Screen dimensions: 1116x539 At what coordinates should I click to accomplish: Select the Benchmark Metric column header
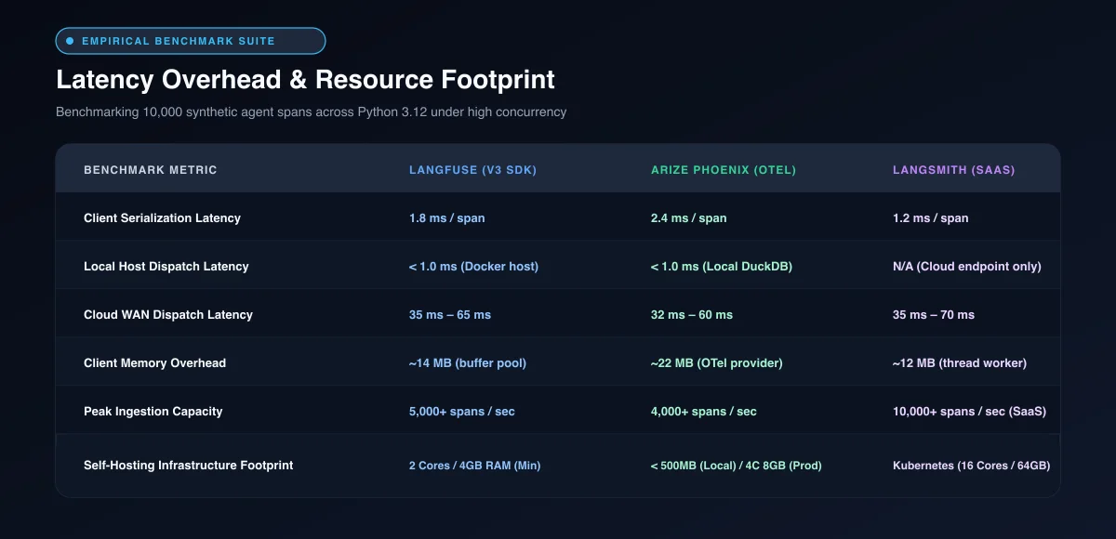pyautogui.click(x=151, y=170)
